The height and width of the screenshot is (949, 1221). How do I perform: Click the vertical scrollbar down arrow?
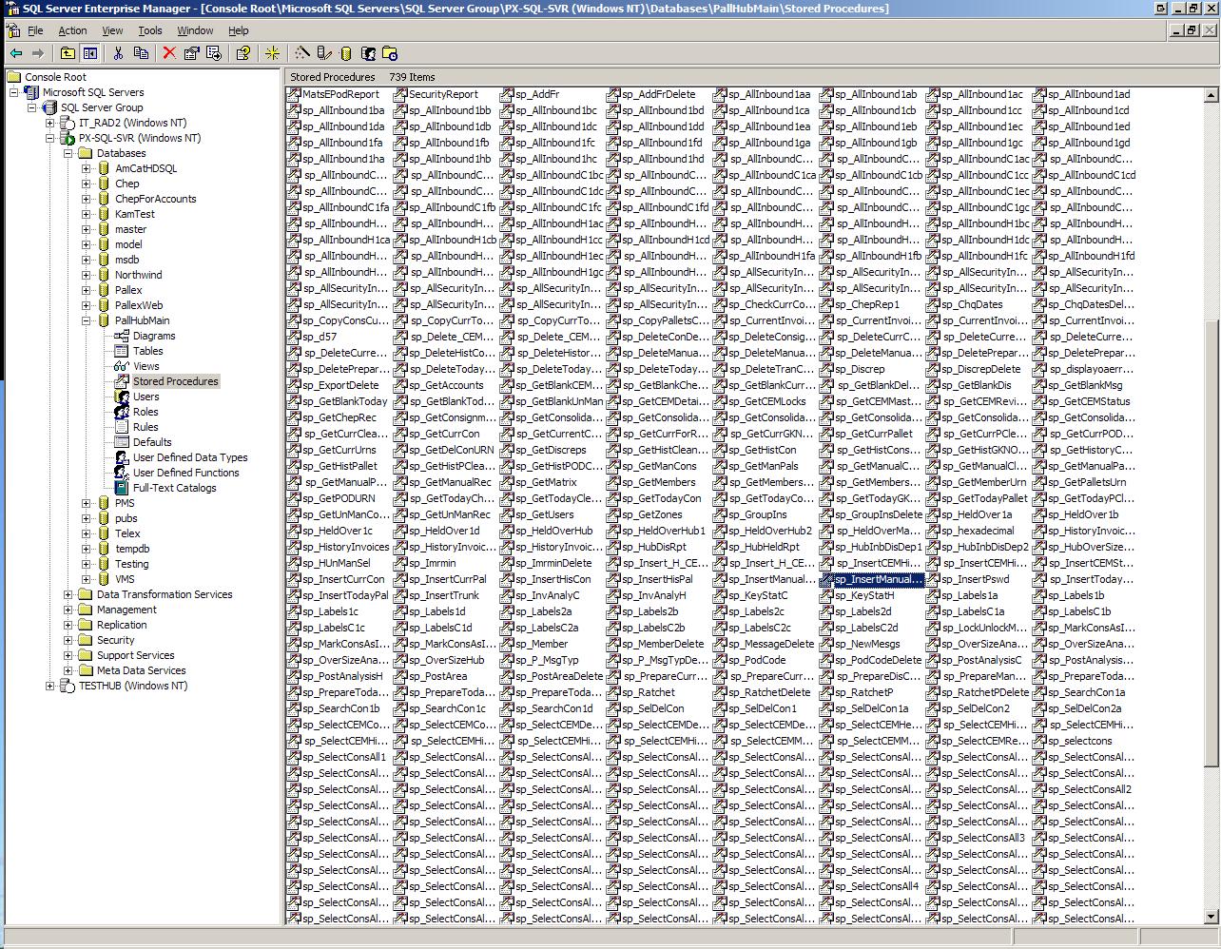(x=1211, y=917)
